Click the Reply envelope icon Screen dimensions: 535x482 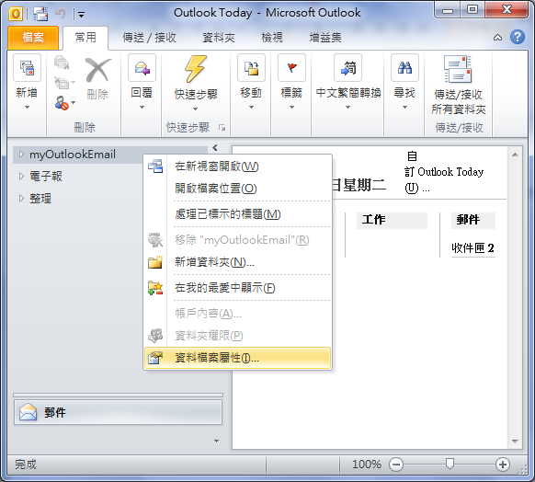[142, 67]
